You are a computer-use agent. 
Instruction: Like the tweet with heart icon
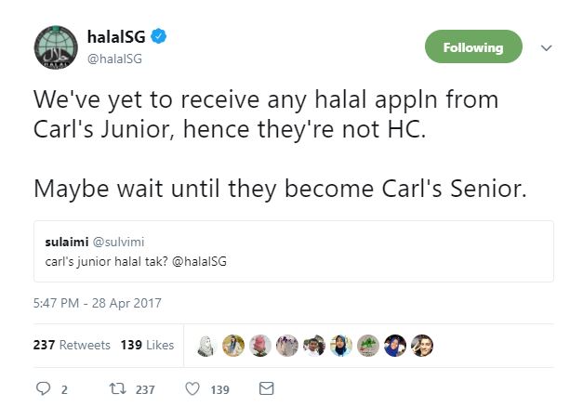coord(192,389)
